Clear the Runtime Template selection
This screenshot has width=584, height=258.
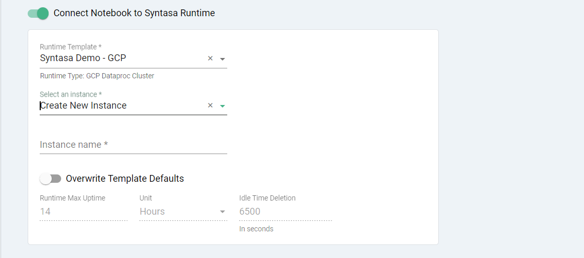(x=211, y=58)
